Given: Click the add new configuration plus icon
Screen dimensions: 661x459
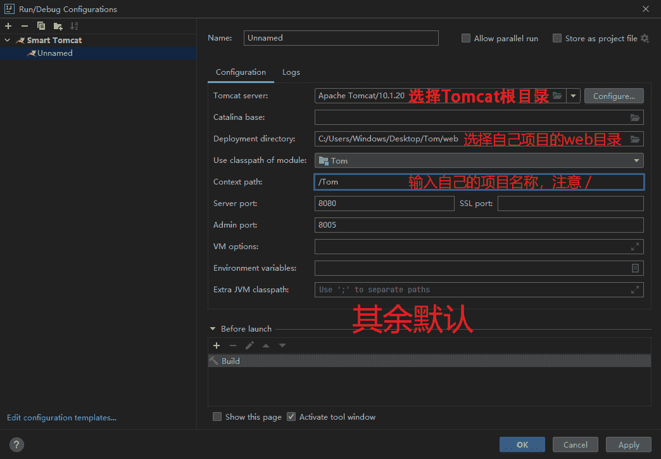Looking at the screenshot, I should pyautogui.click(x=8, y=26).
